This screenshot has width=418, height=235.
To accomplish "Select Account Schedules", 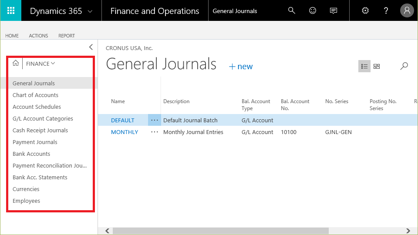I will [x=37, y=107].
